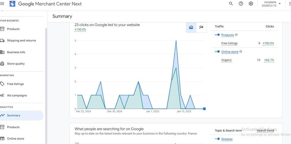Image resolution: width=291 pixels, height=144 pixels.
Task: Click the blue endpoint marker on chart
Action: pos(204,109)
